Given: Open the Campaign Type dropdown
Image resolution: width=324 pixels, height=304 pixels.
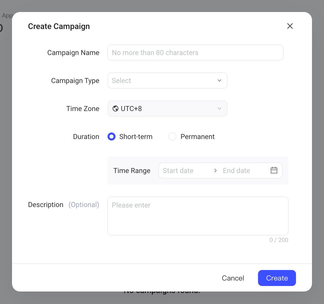Looking at the screenshot, I should click(167, 80).
